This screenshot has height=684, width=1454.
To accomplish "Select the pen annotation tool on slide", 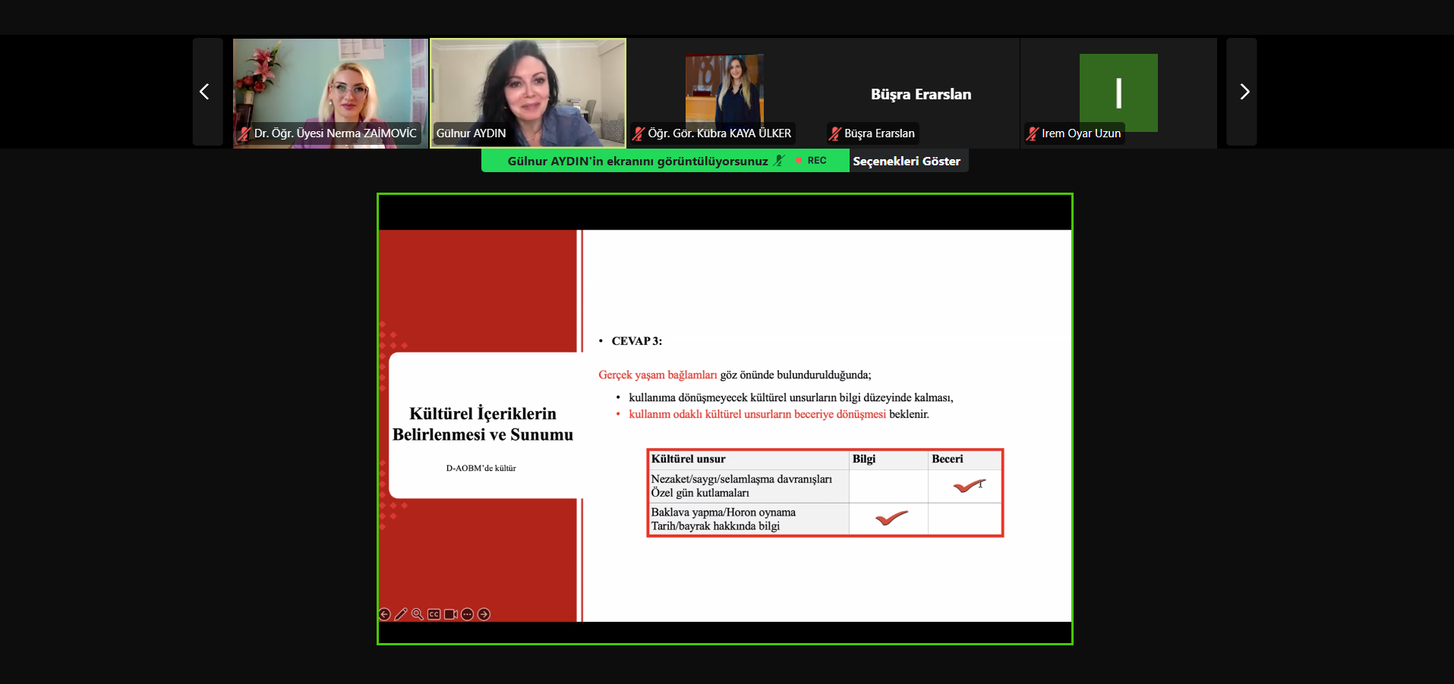I will click(401, 614).
